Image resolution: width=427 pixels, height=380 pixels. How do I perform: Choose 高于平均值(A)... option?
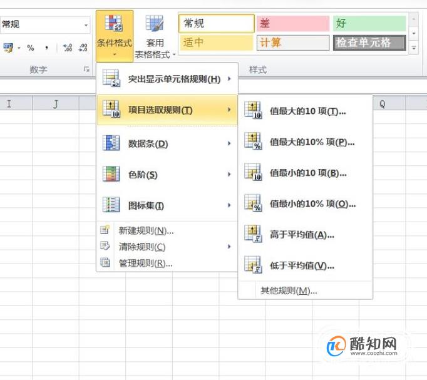click(x=306, y=234)
